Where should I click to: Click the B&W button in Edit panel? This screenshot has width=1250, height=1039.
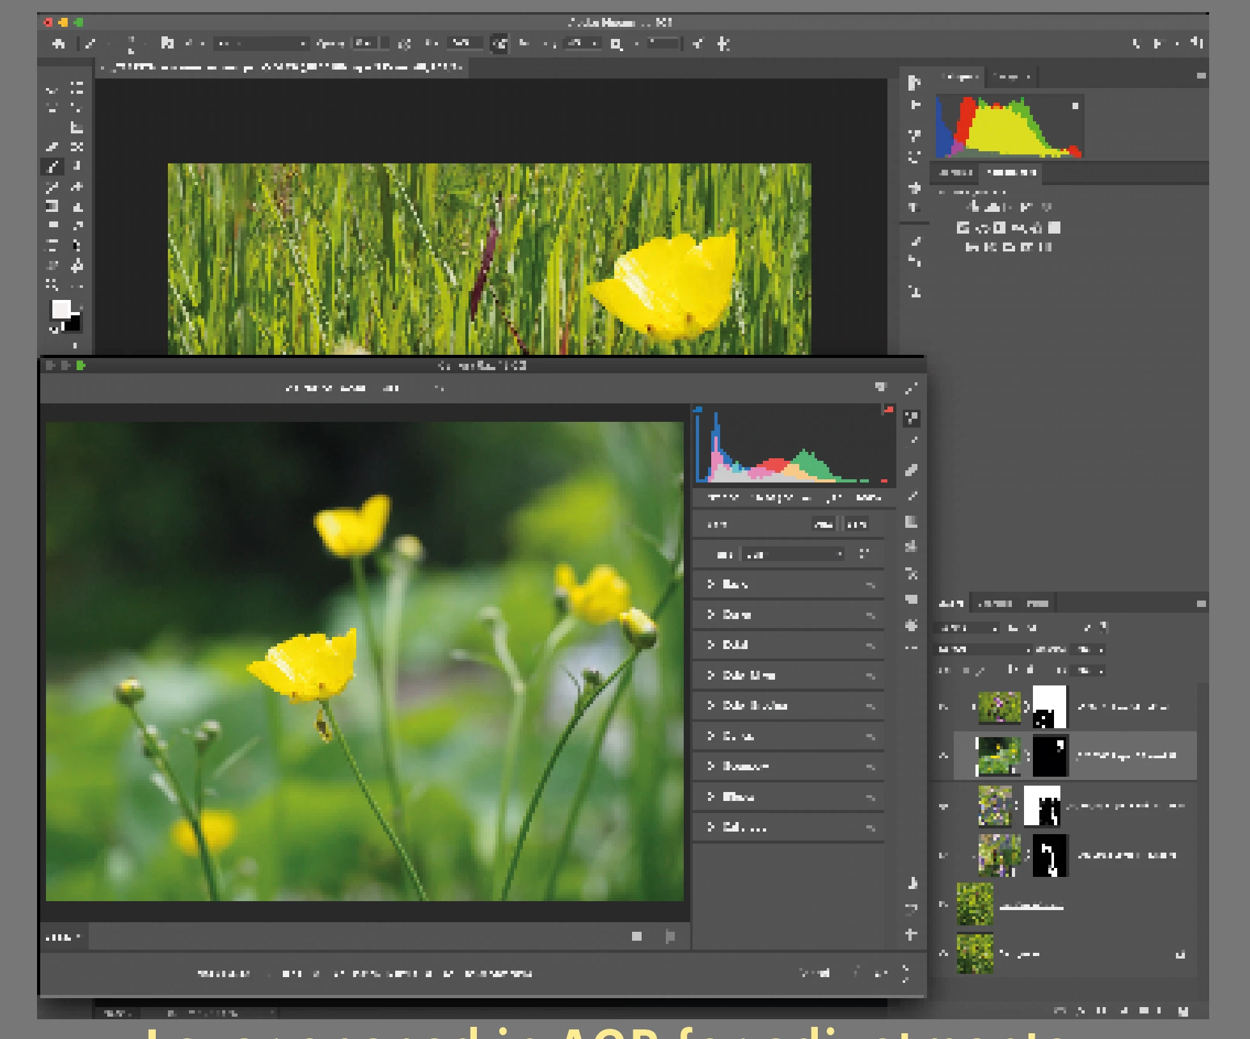(x=856, y=525)
